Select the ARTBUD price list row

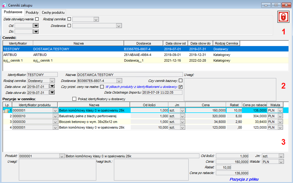[145, 55]
